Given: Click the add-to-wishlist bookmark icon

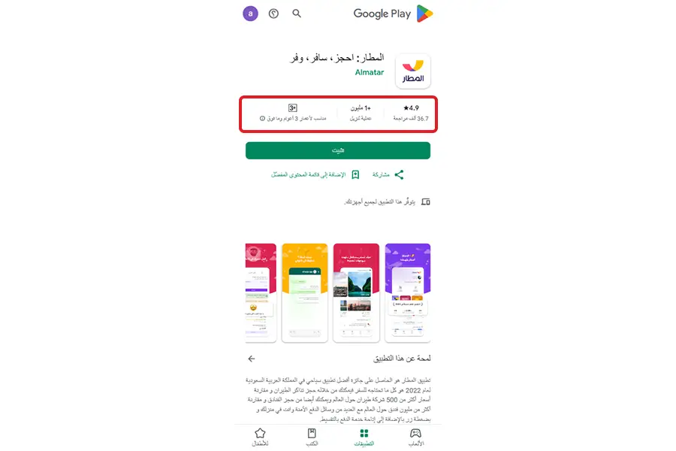Looking at the screenshot, I should (355, 174).
